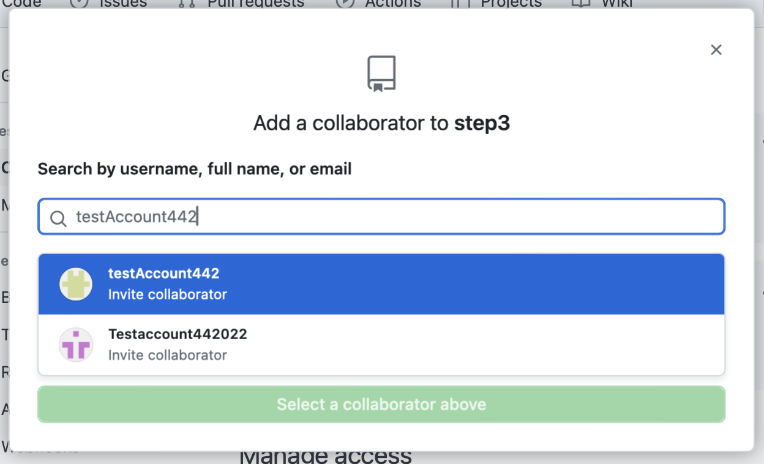Image resolution: width=764 pixels, height=464 pixels.
Task: Choose the Testaccount442022 username suggestion
Action: click(178, 334)
